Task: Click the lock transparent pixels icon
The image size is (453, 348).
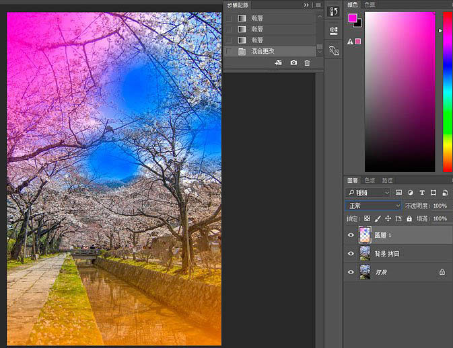Action: coord(367,218)
